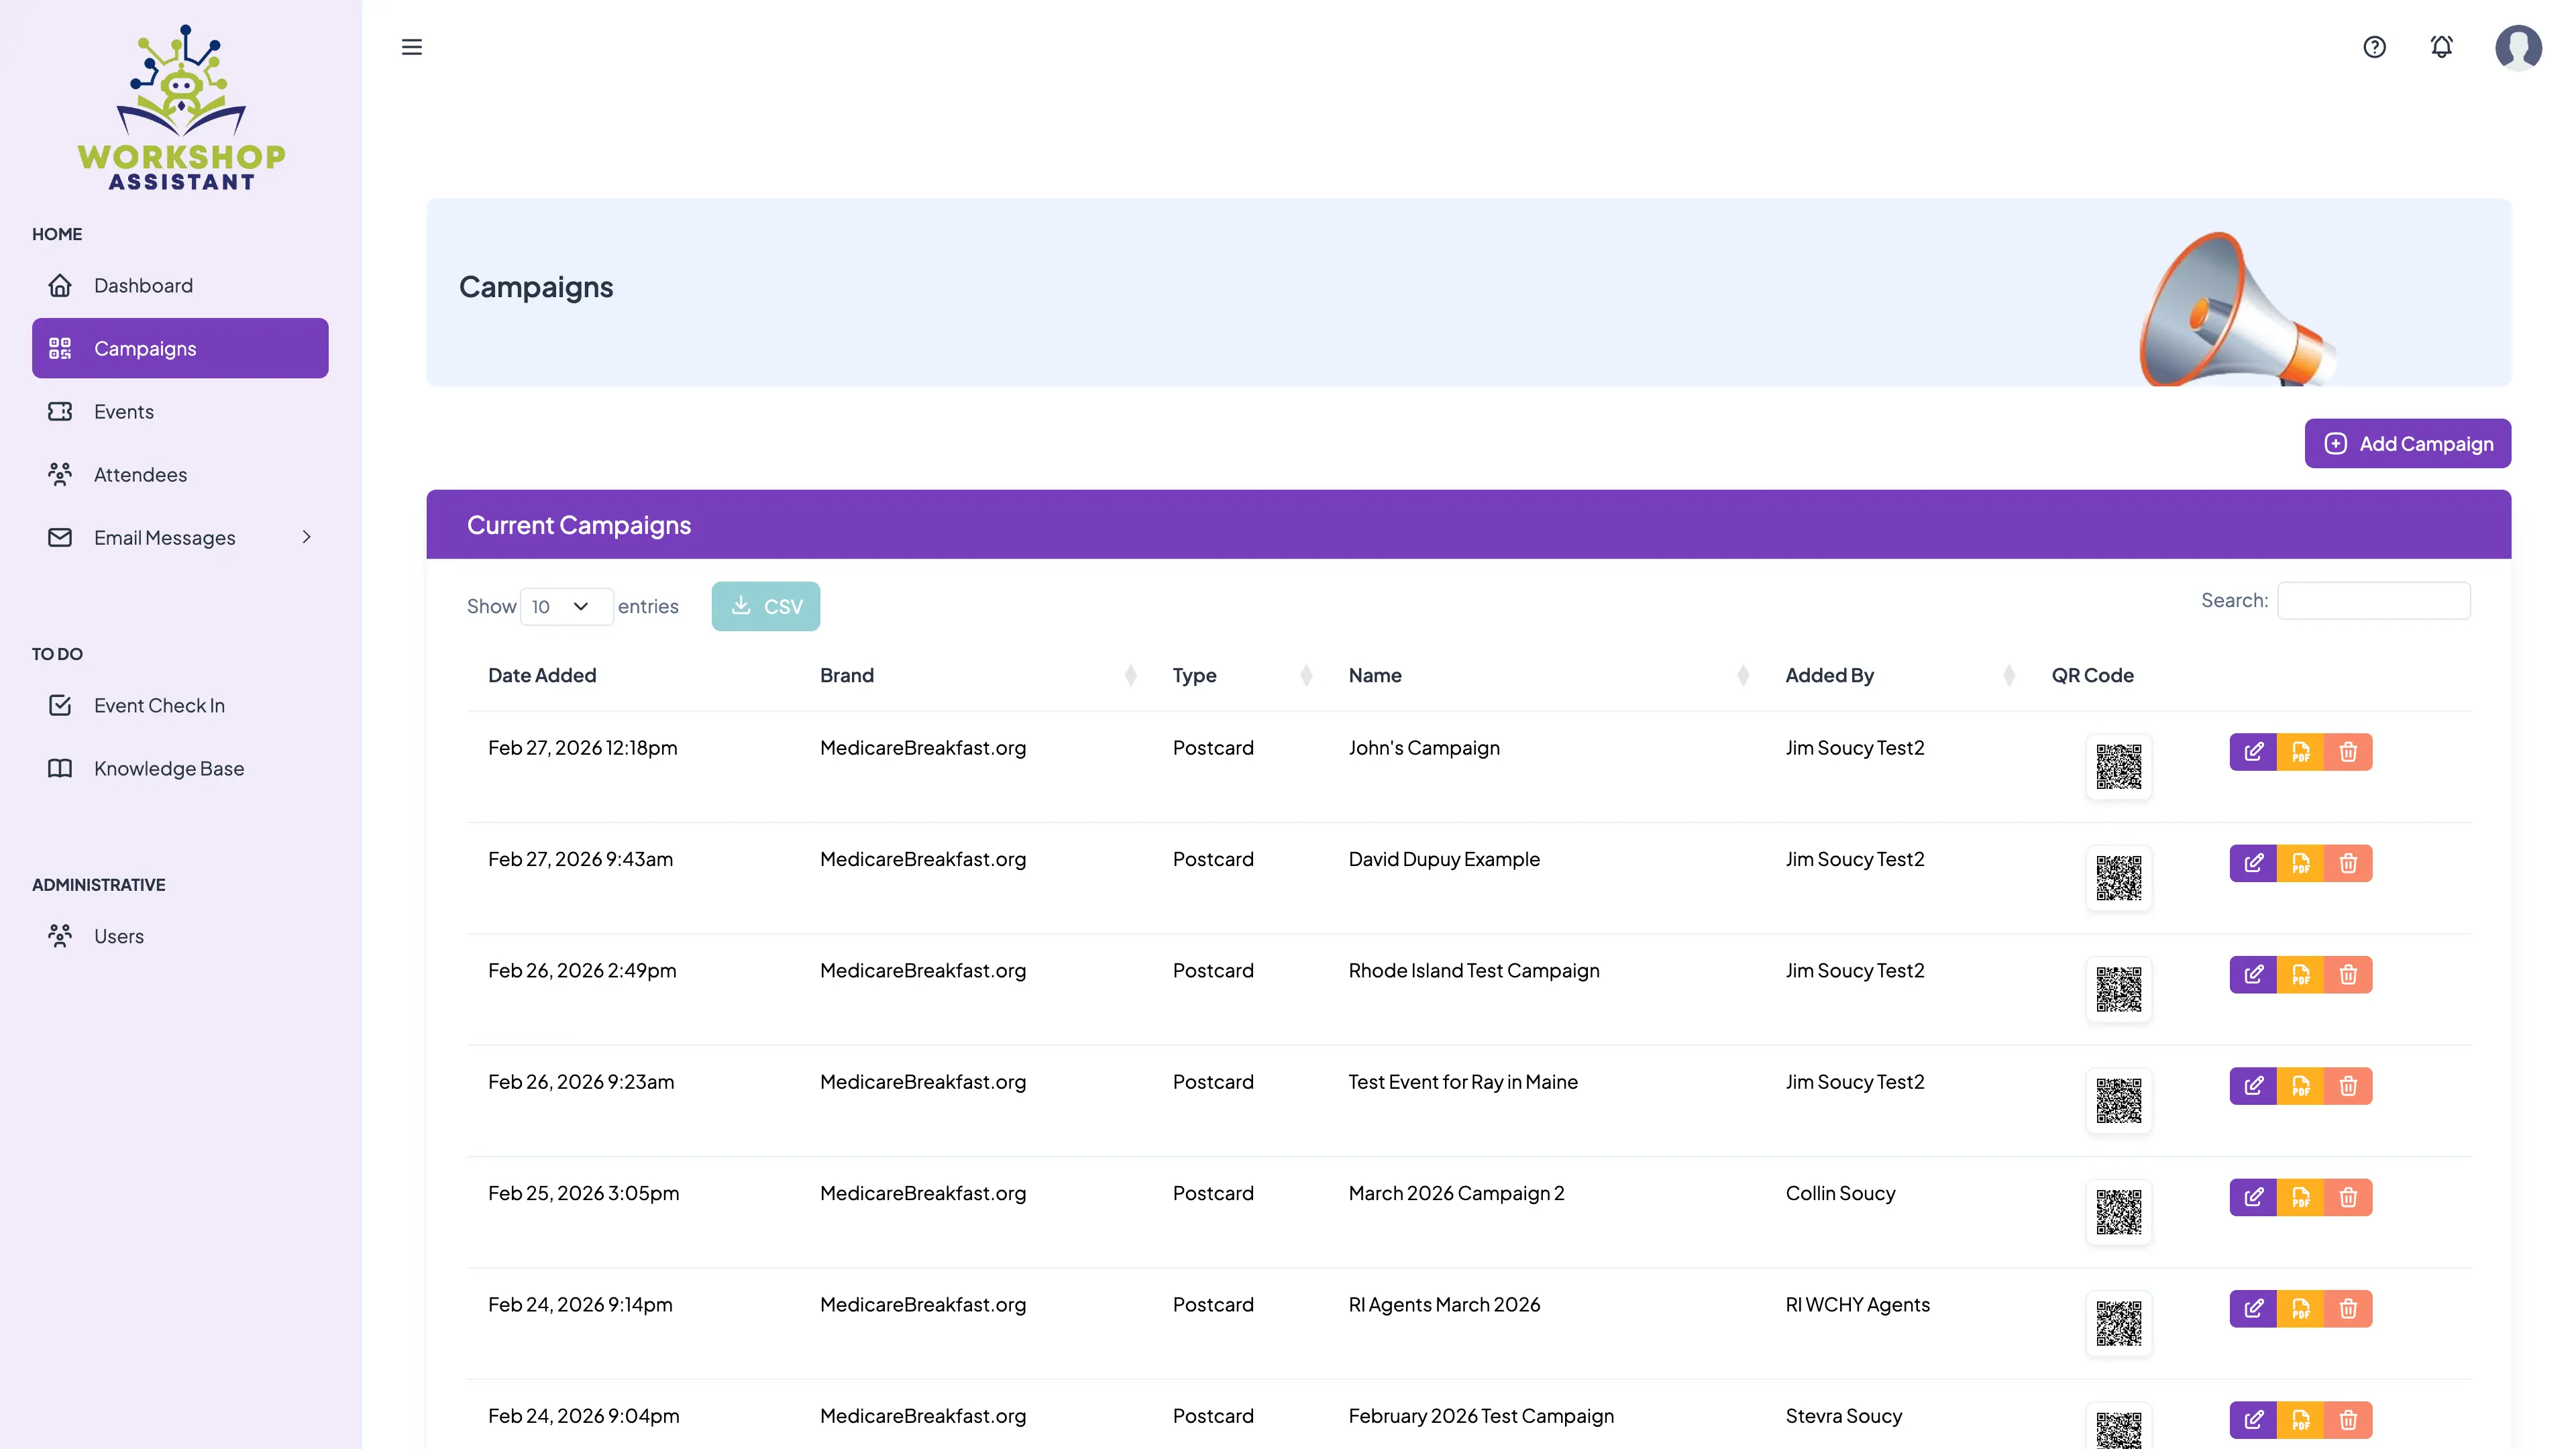The height and width of the screenshot is (1449, 2576).
Task: Open the notifications bell icon
Action: (2441, 47)
